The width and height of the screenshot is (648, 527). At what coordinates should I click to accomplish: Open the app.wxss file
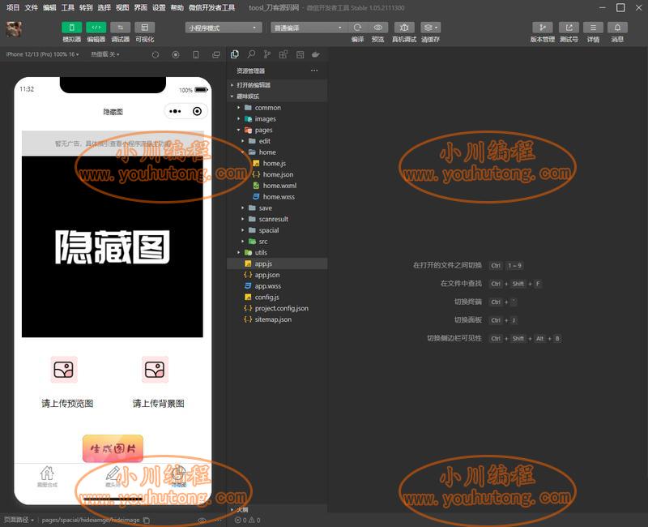pyautogui.click(x=278, y=286)
